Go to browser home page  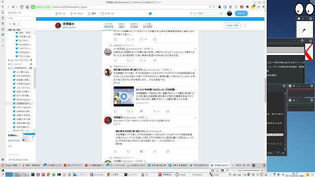(28, 7)
